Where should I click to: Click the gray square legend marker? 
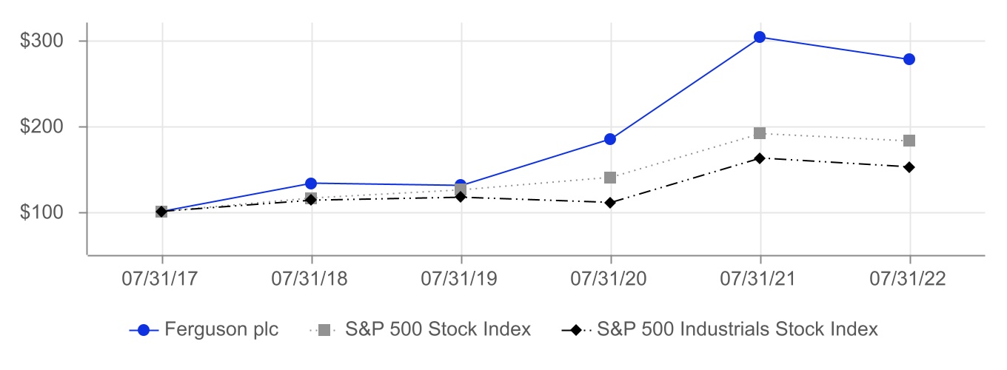point(324,330)
